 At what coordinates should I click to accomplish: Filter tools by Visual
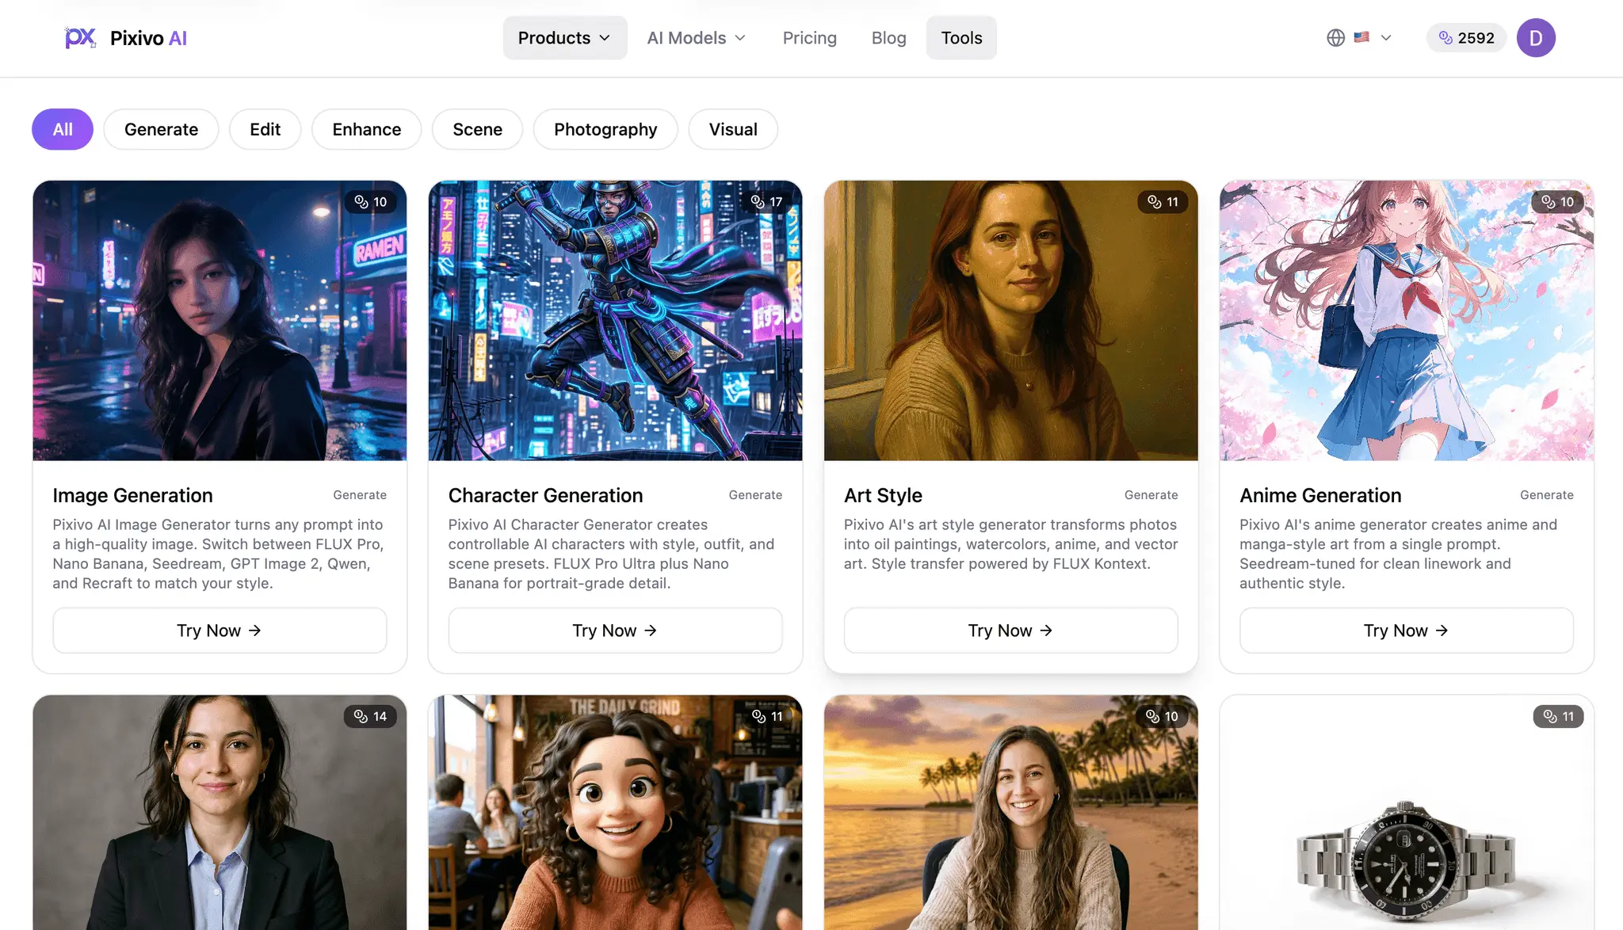pos(733,129)
